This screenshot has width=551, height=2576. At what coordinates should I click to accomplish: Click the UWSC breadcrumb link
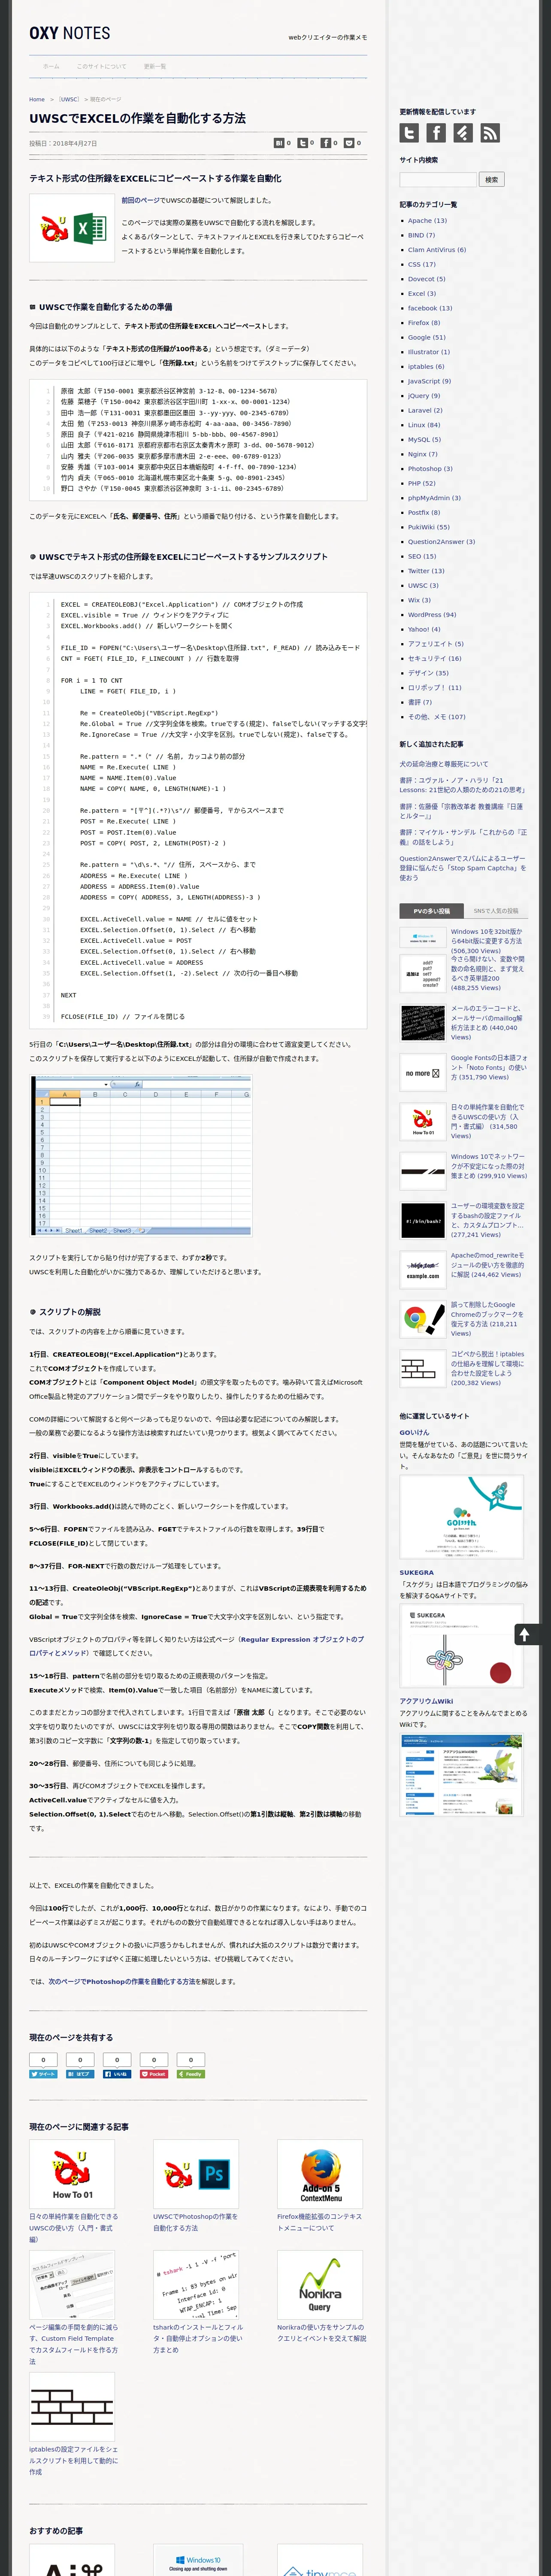69,99
